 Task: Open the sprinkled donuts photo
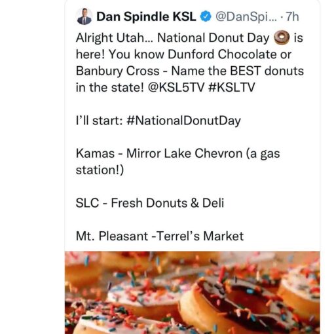(x=193, y=293)
